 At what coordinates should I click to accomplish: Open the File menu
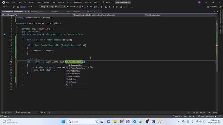point(8,2)
